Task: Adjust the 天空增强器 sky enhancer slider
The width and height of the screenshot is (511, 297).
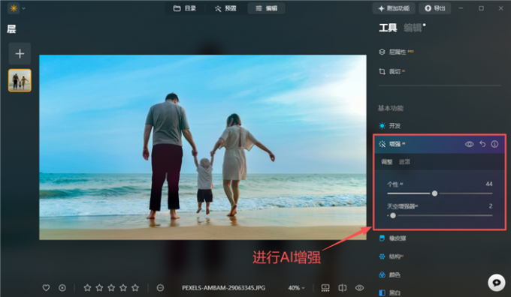Action: point(393,215)
